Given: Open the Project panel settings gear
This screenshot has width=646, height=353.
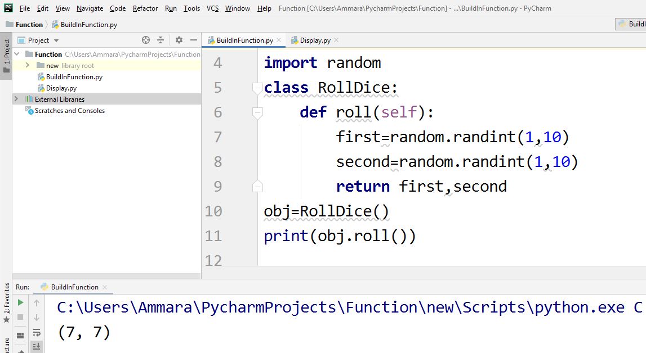Looking at the screenshot, I should click(179, 40).
